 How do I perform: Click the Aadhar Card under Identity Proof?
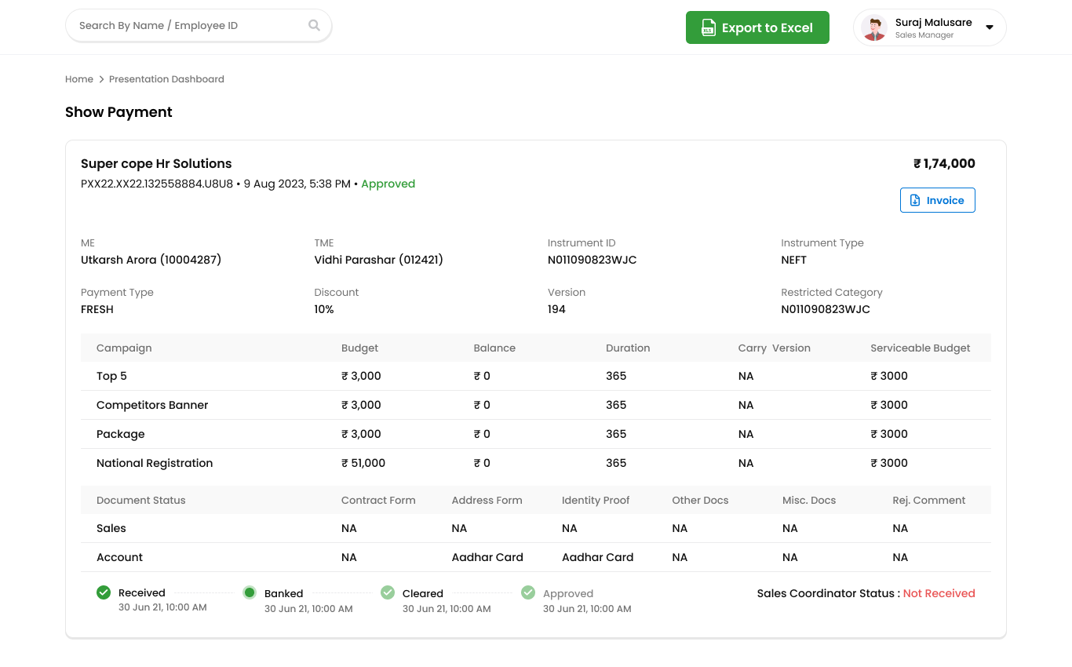[597, 557]
